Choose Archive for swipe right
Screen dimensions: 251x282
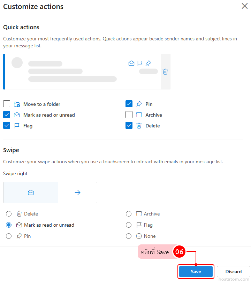128,214
